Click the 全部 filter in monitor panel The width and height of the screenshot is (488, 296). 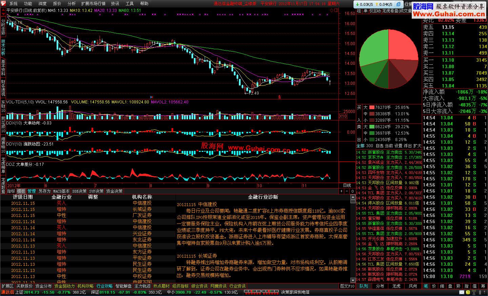(361, 146)
